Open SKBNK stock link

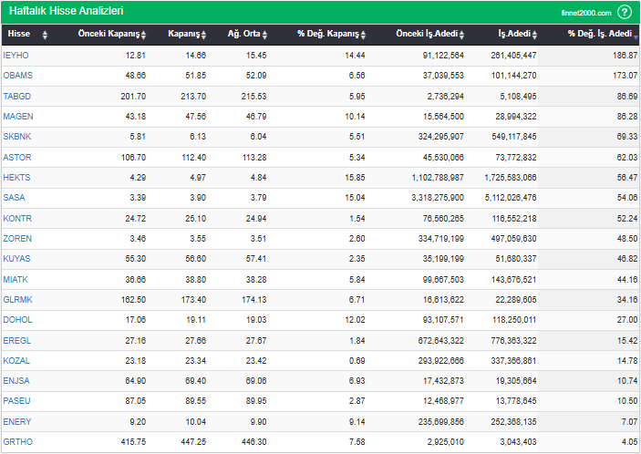coord(17,137)
